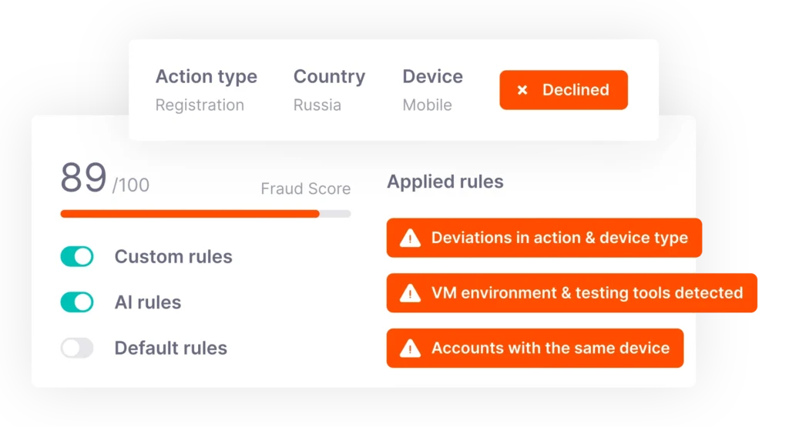Click warning icon beside VM environment rule
Screen dimensions: 789x427
pos(410,293)
